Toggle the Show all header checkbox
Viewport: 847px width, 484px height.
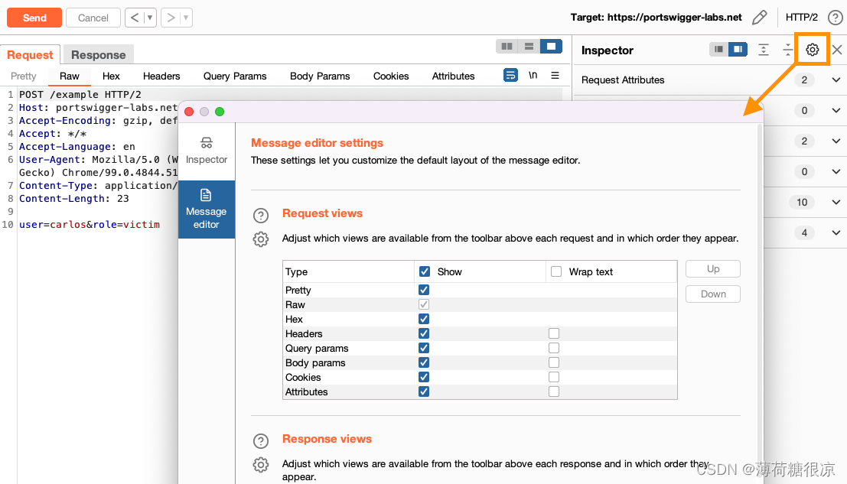425,271
